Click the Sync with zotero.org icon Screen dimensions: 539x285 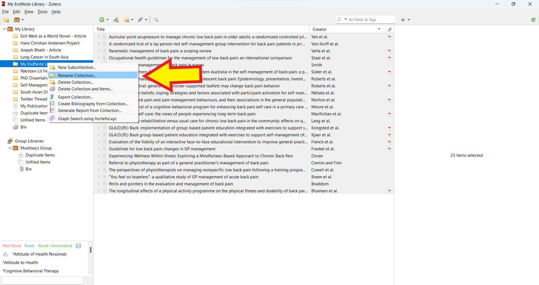point(533,20)
